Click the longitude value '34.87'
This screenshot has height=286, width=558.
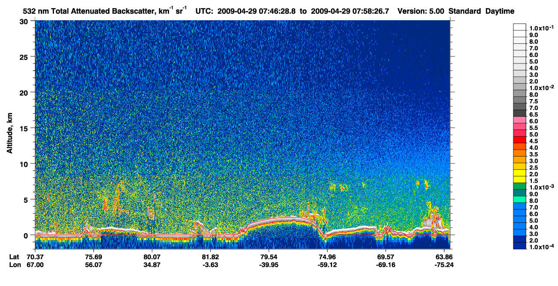point(152,265)
